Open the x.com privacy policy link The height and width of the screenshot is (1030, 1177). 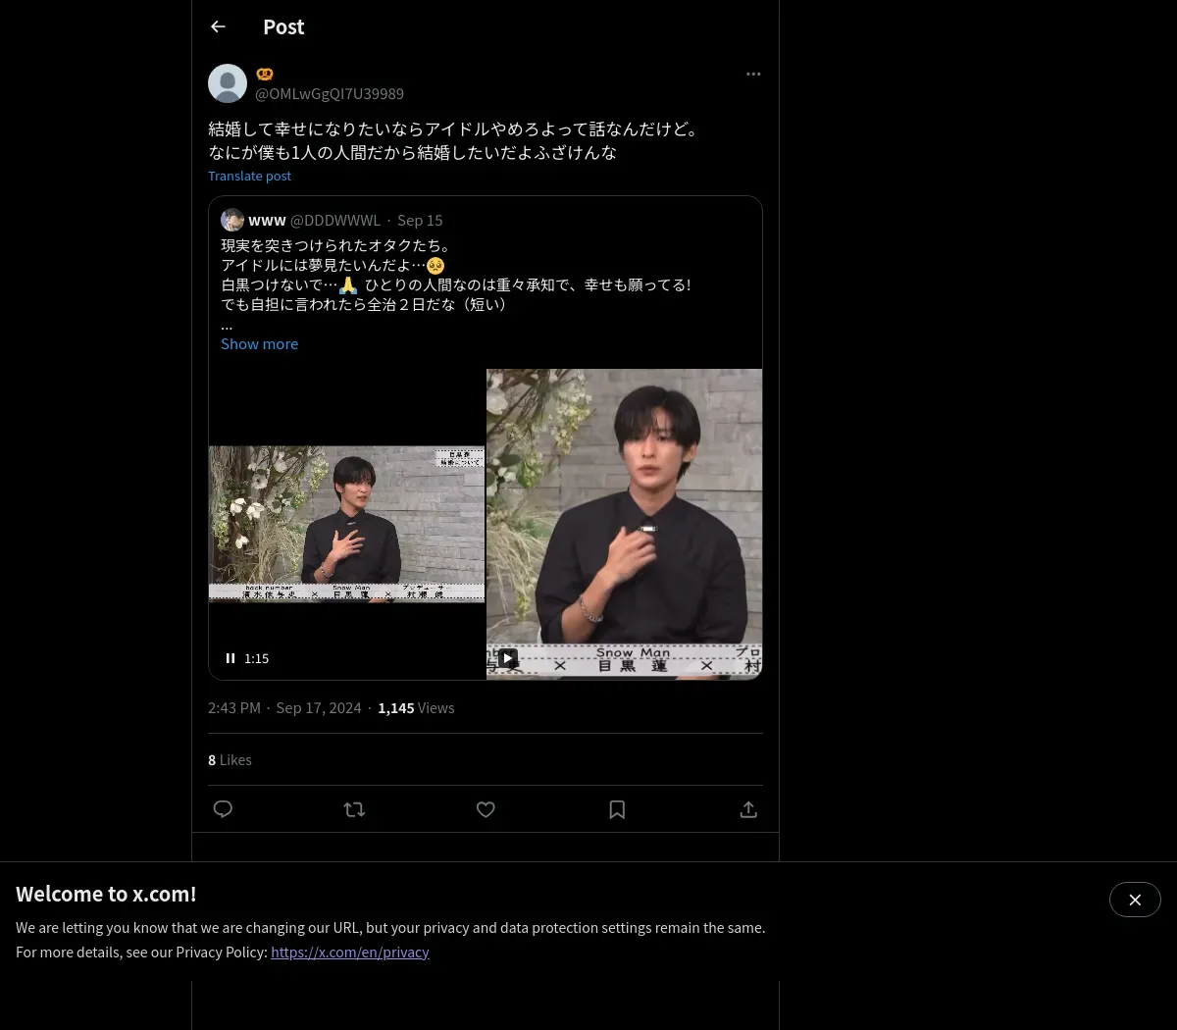pyautogui.click(x=350, y=953)
